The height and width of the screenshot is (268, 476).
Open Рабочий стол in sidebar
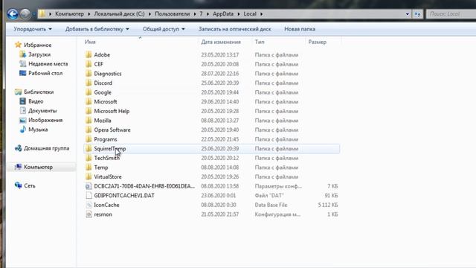pyautogui.click(x=45, y=73)
